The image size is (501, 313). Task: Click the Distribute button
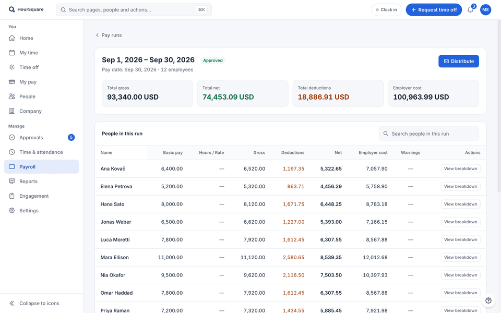(x=459, y=62)
